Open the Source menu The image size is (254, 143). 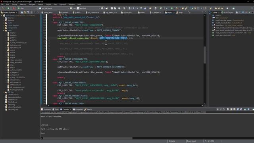coord(14,4)
